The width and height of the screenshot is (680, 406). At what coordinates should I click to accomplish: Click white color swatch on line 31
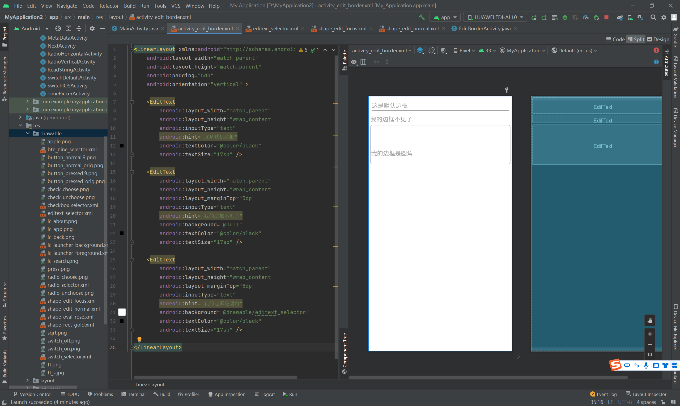pos(122,312)
